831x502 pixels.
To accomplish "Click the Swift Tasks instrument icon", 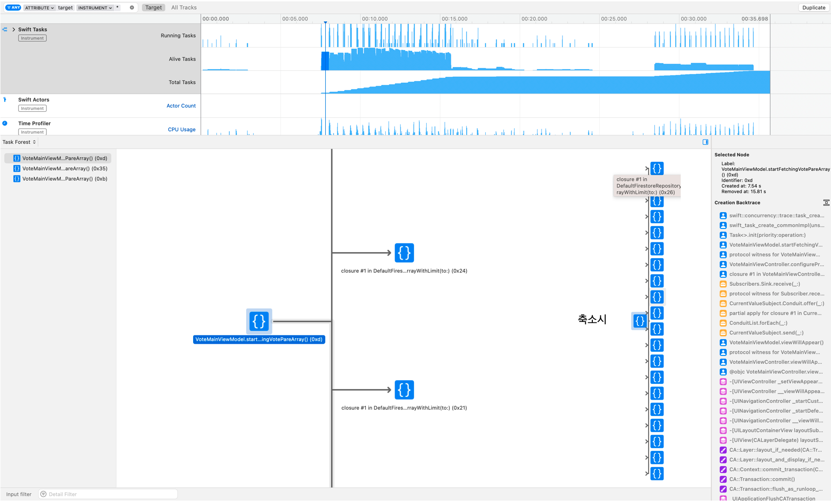I will coord(5,29).
